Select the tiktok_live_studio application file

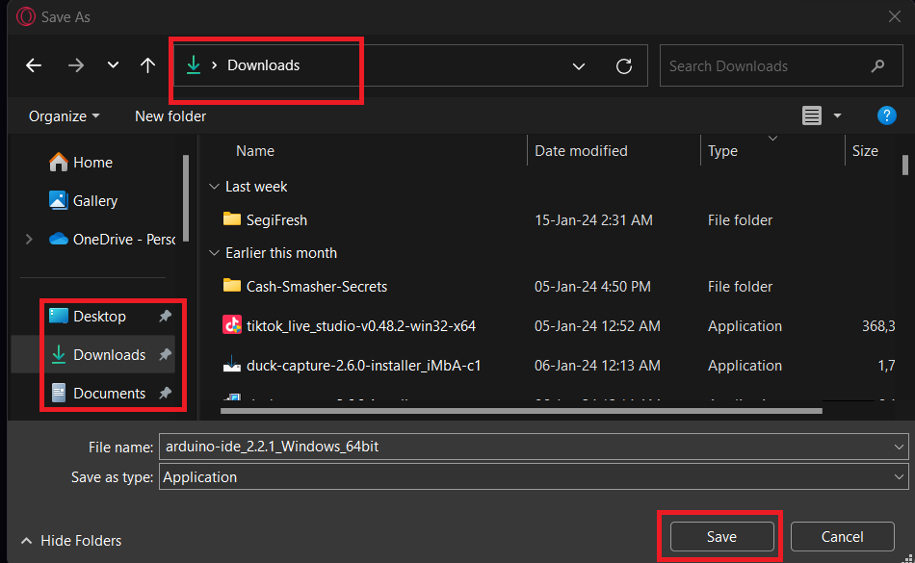click(360, 325)
